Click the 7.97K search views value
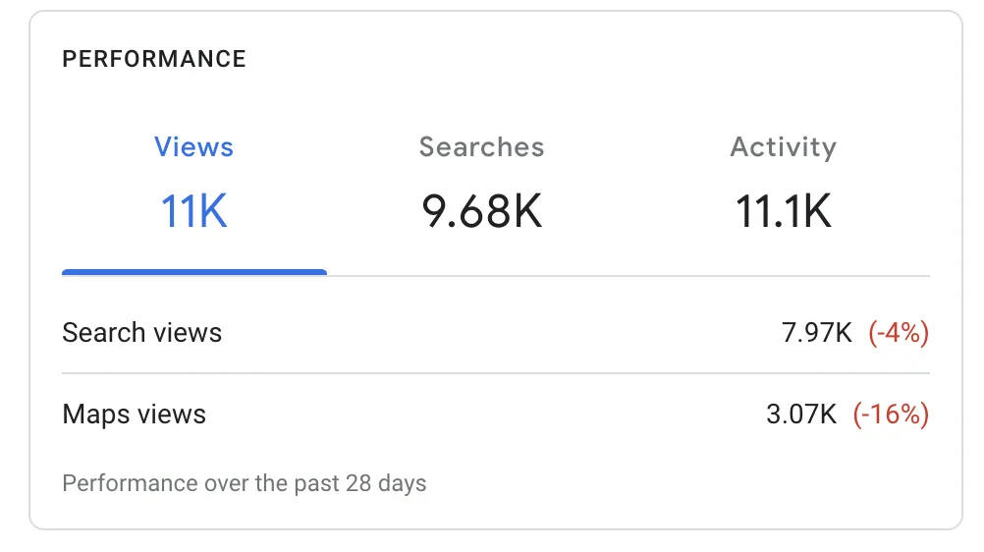This screenshot has width=984, height=552. tap(817, 332)
